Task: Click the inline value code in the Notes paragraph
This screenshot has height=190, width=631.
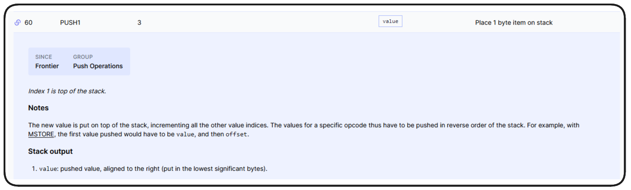Action: click(186, 134)
